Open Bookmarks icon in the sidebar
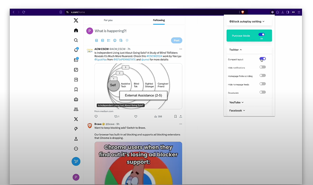313x185 pixels. coord(76,90)
